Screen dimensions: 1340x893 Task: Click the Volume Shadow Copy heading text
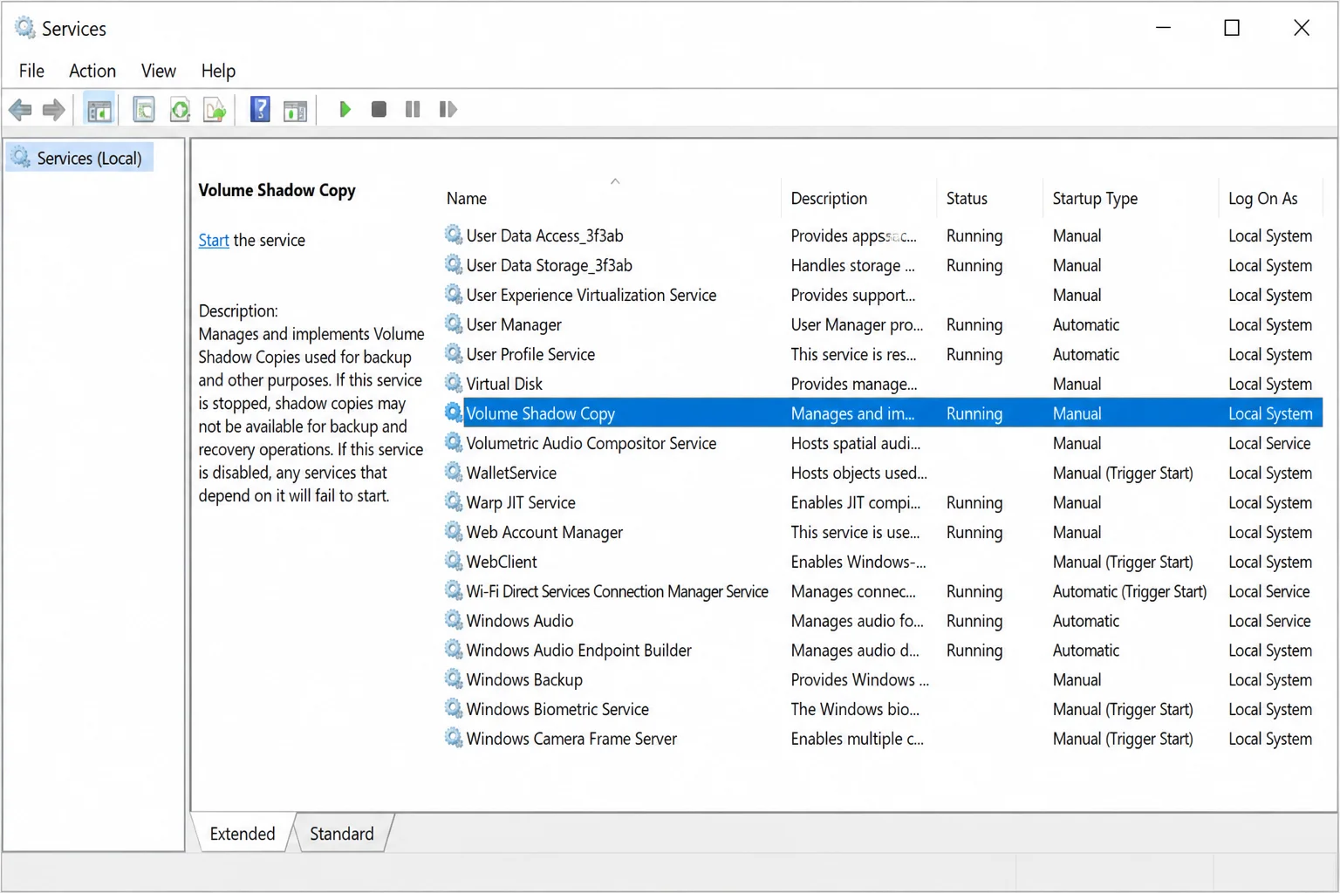tap(277, 190)
